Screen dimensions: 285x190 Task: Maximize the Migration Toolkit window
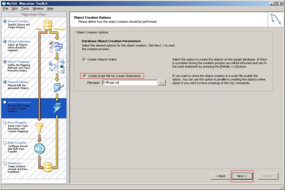[276, 4]
